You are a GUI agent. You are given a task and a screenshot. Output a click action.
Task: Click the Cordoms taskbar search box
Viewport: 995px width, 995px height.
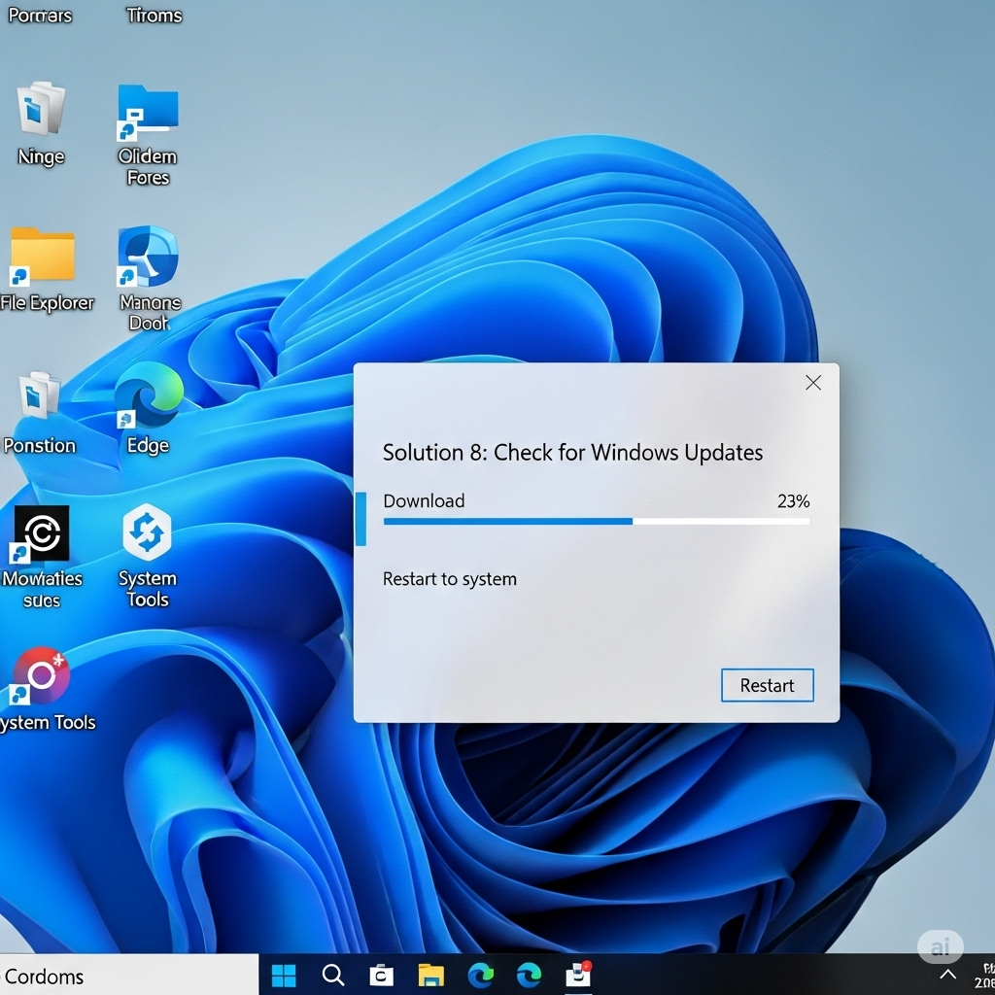[x=129, y=976]
